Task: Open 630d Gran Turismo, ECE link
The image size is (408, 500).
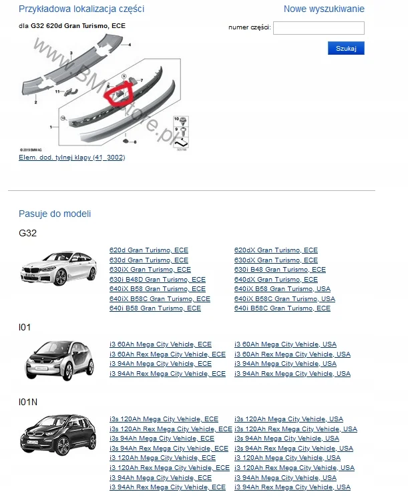Action: click(149, 260)
